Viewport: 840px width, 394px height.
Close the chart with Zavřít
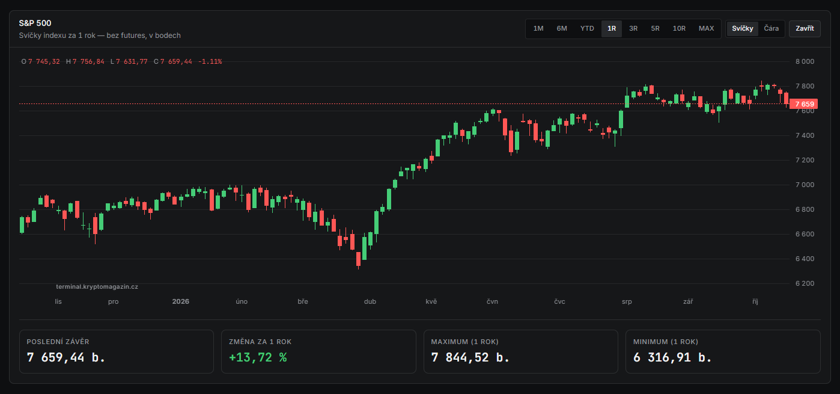(805, 28)
